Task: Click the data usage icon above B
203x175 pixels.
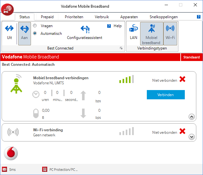Action: [x=36, y=113]
